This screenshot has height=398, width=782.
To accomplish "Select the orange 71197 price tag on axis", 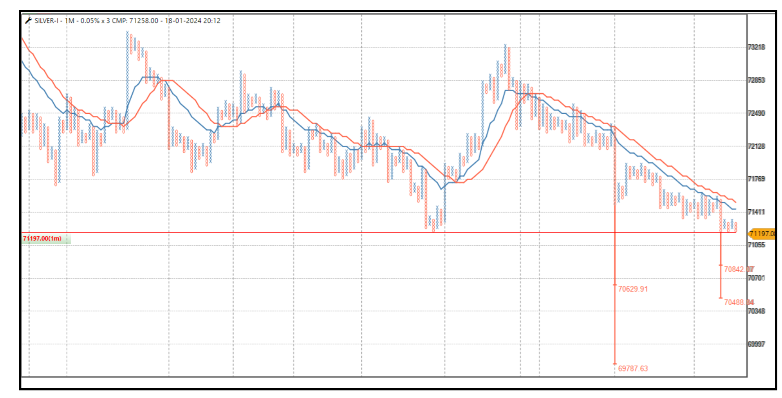I will point(761,234).
